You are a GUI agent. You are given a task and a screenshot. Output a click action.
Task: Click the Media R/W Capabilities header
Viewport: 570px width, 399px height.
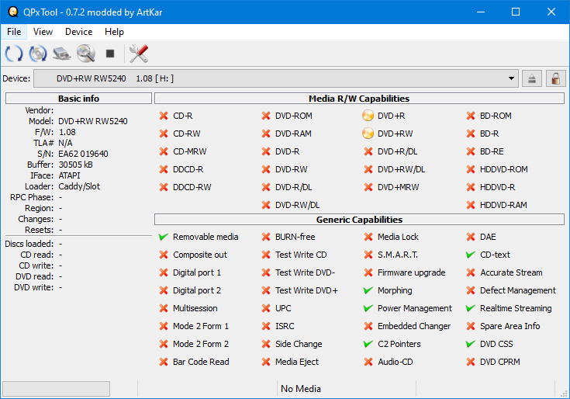pyautogui.click(x=359, y=99)
